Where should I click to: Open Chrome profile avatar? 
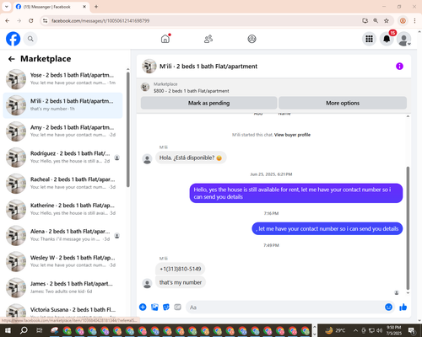pyautogui.click(x=403, y=21)
